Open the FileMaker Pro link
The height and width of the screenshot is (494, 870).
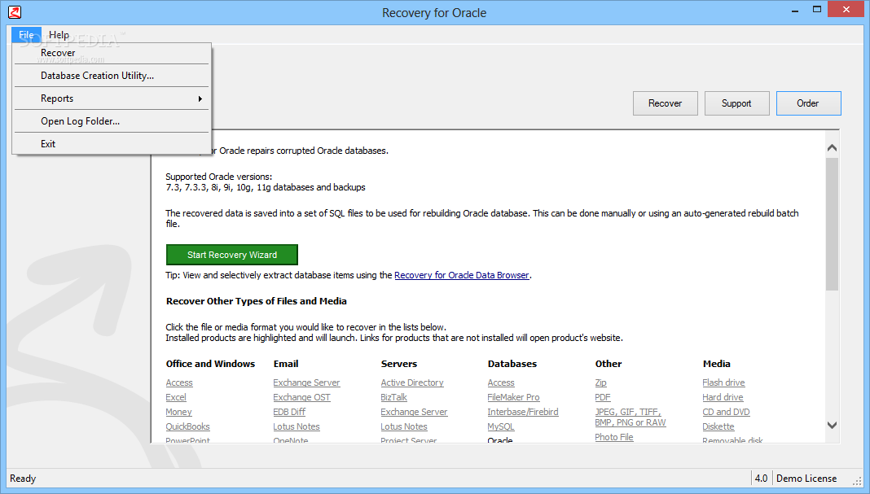pos(513,397)
